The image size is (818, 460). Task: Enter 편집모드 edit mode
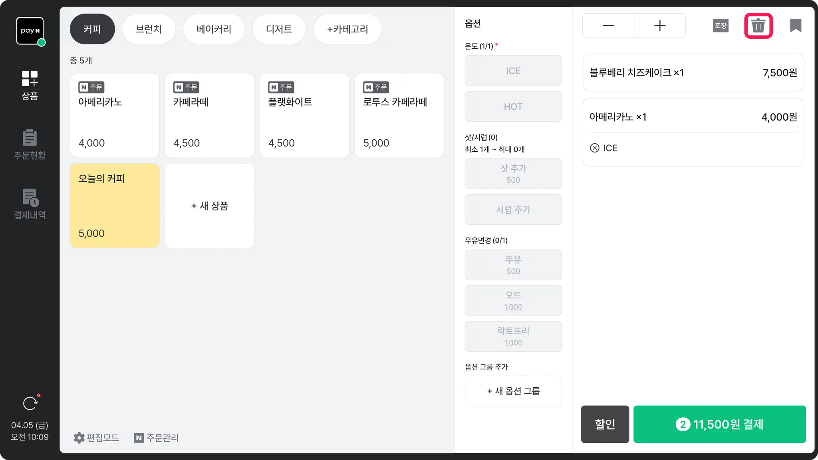(x=96, y=438)
